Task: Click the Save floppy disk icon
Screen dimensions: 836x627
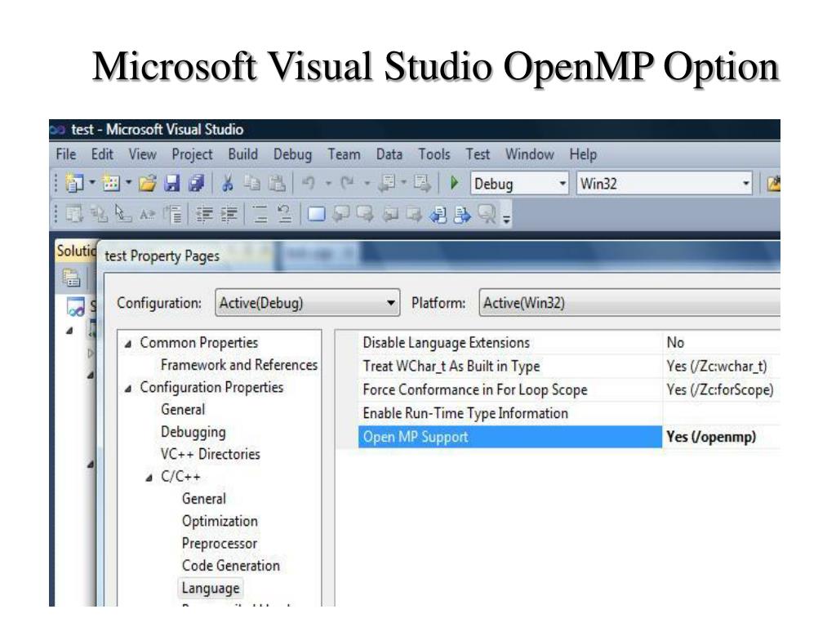Action: pyautogui.click(x=171, y=184)
